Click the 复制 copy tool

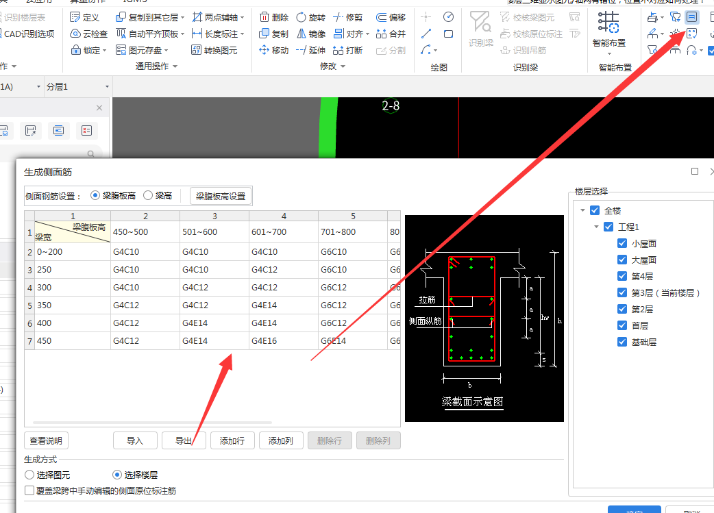273,34
